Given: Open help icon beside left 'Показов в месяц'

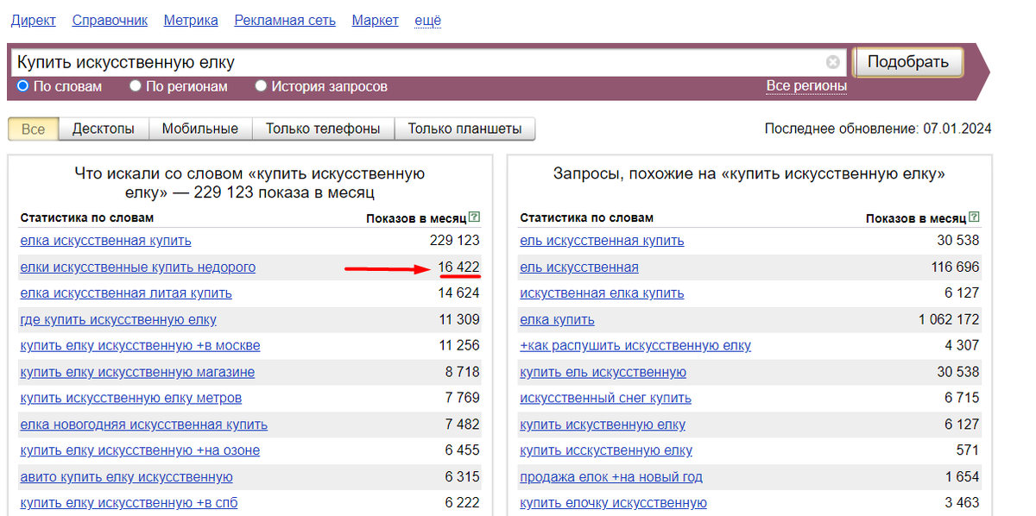Looking at the screenshot, I should [475, 217].
